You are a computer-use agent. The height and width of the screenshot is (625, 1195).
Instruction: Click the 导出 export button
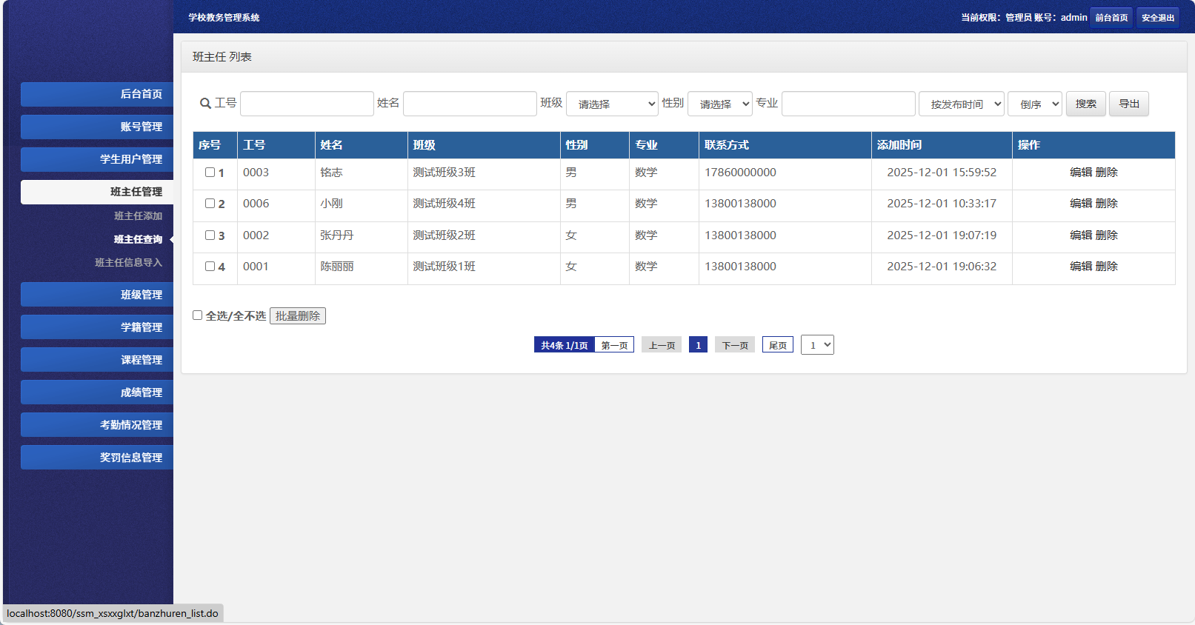pos(1128,104)
